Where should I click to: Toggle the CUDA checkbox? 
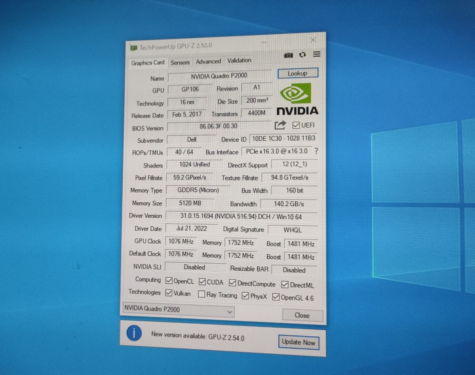(202, 282)
